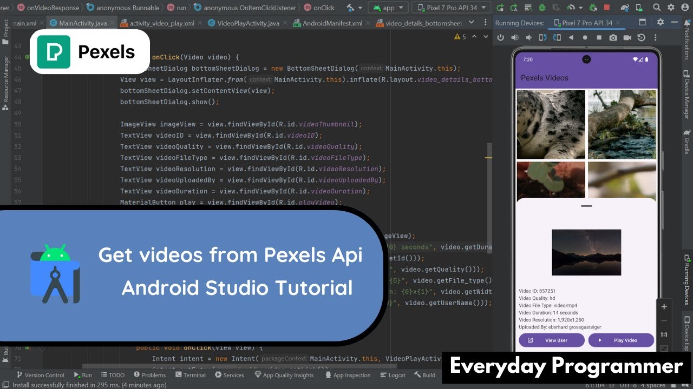Open the Services tool window
The height and width of the screenshot is (389, 693).
pos(229,375)
